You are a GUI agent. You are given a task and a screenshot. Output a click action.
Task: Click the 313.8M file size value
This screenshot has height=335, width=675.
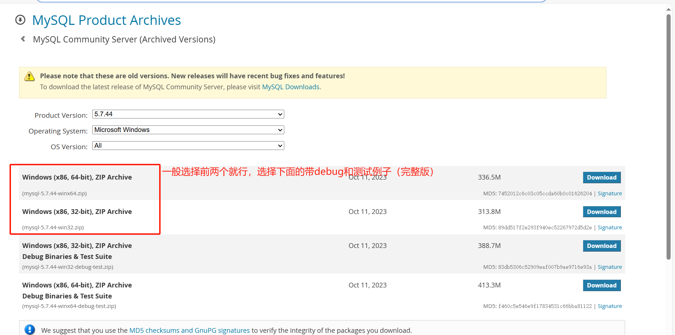click(489, 212)
